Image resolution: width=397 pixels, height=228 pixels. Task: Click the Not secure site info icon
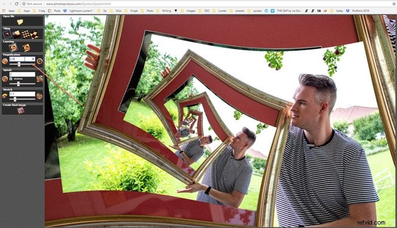(24, 4)
